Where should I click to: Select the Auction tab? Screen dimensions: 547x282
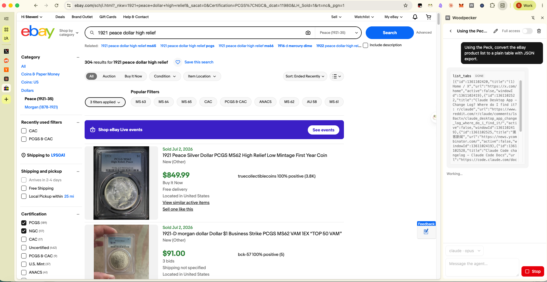[x=109, y=76]
